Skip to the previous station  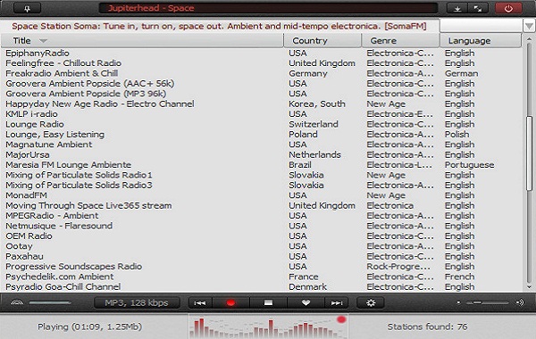pyautogui.click(x=200, y=302)
